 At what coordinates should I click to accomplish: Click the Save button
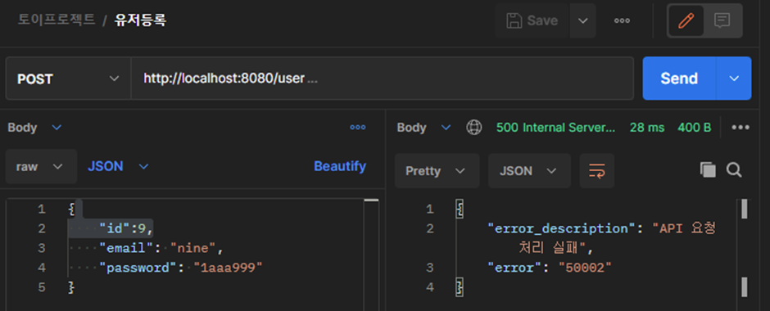532,20
